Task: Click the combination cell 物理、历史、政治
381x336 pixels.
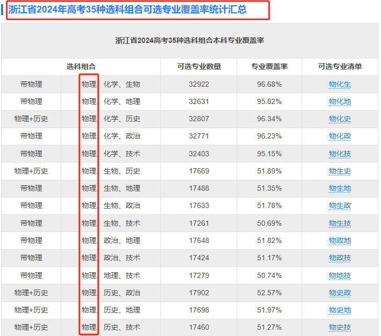Action: tap(111, 293)
